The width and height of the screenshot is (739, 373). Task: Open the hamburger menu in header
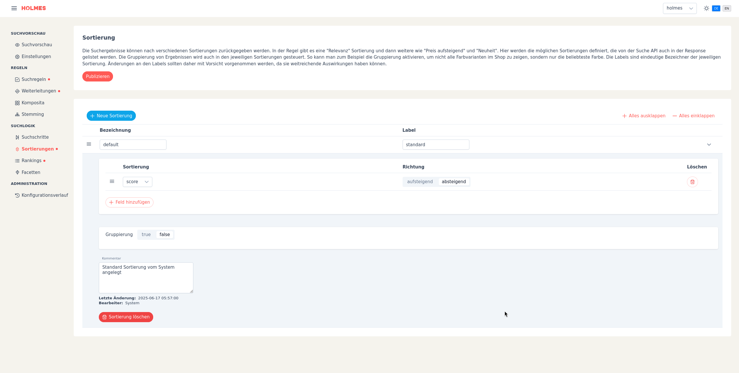point(14,8)
